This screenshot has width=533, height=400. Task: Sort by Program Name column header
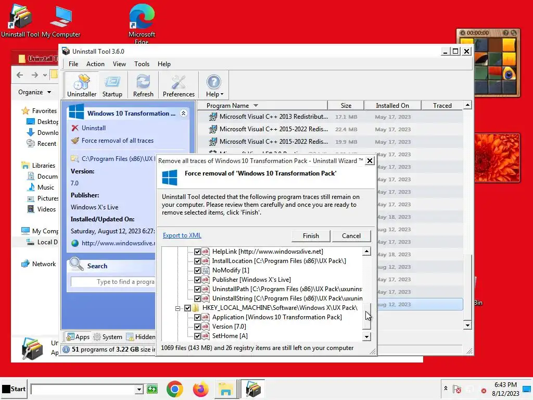(x=262, y=105)
